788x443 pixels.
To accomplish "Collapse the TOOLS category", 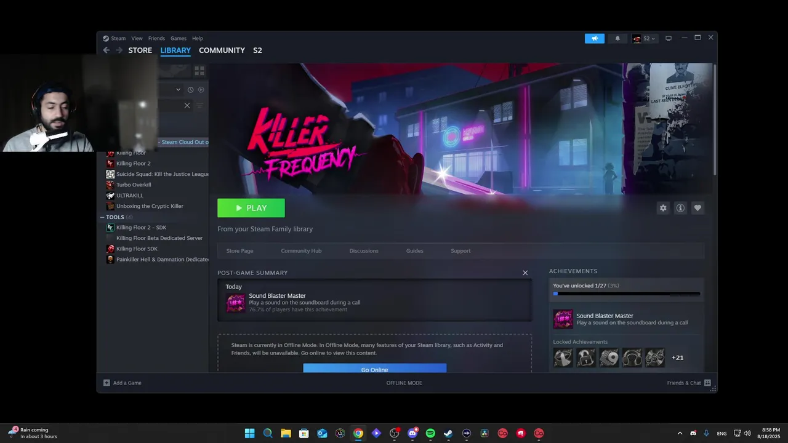I will tap(102, 217).
